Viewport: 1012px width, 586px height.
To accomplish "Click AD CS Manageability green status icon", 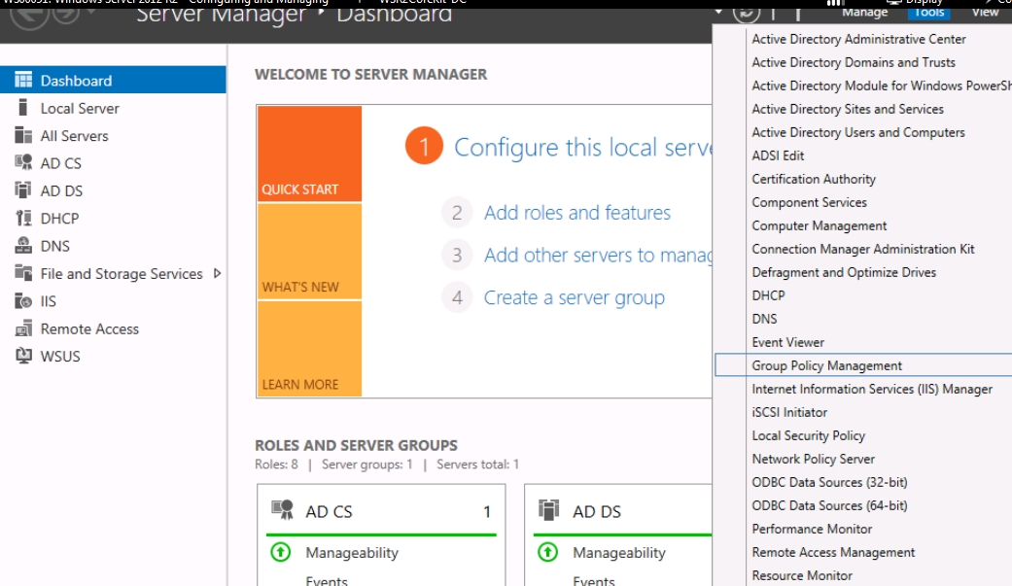I will click(x=281, y=552).
